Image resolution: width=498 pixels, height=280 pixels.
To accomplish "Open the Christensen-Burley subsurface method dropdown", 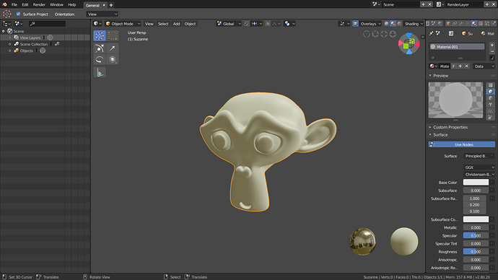I will [x=479, y=175].
